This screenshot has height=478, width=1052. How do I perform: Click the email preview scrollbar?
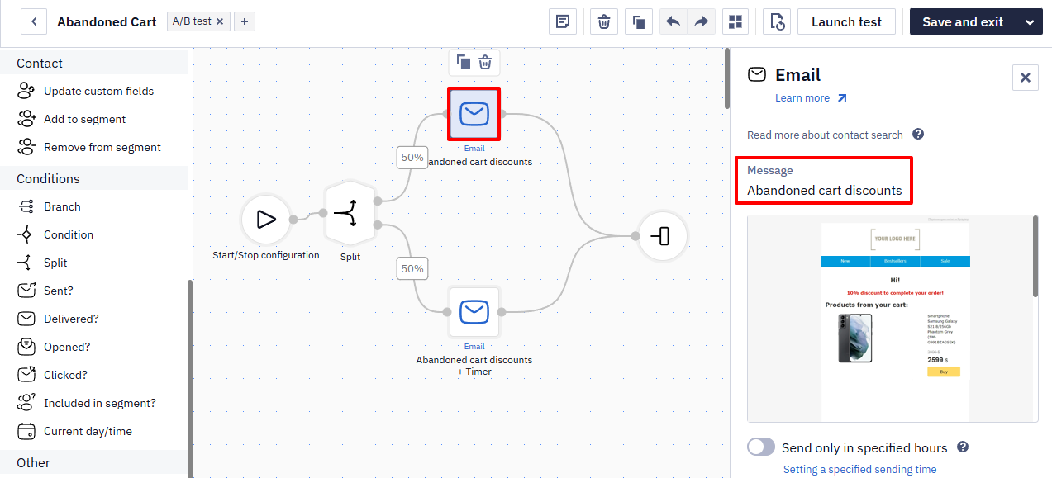coord(1035,256)
